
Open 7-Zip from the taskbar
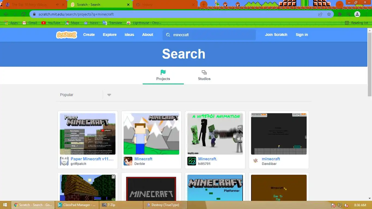point(121,205)
